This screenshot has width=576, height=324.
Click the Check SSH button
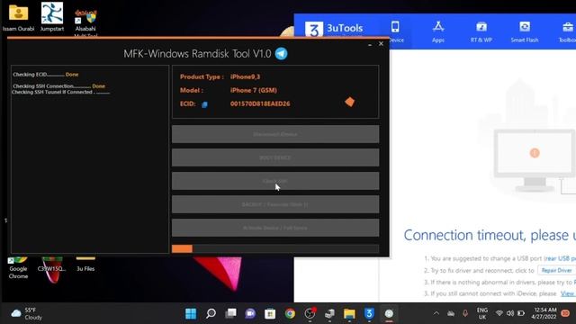(x=275, y=181)
